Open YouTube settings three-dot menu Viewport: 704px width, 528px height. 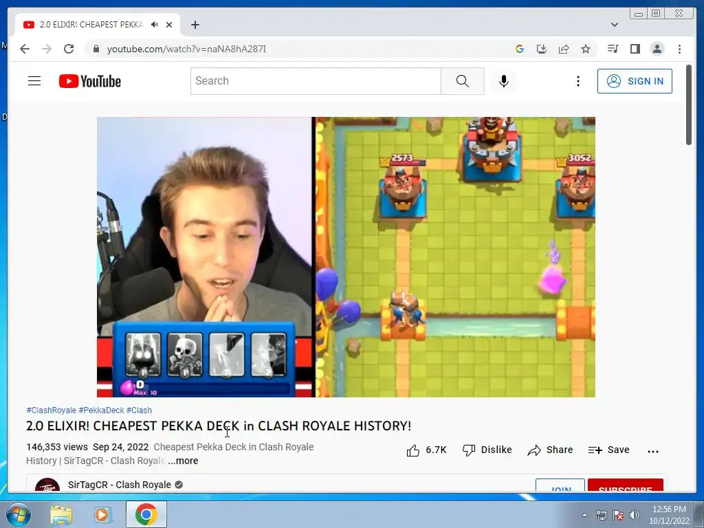[x=577, y=81]
